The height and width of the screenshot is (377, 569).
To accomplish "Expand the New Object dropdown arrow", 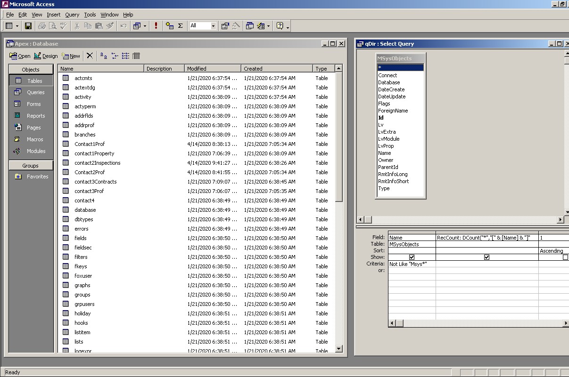I will pyautogui.click(x=268, y=26).
